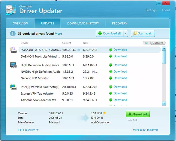Click the Current column header
Viewport: 176px width, 141px height.
coord(66,43)
